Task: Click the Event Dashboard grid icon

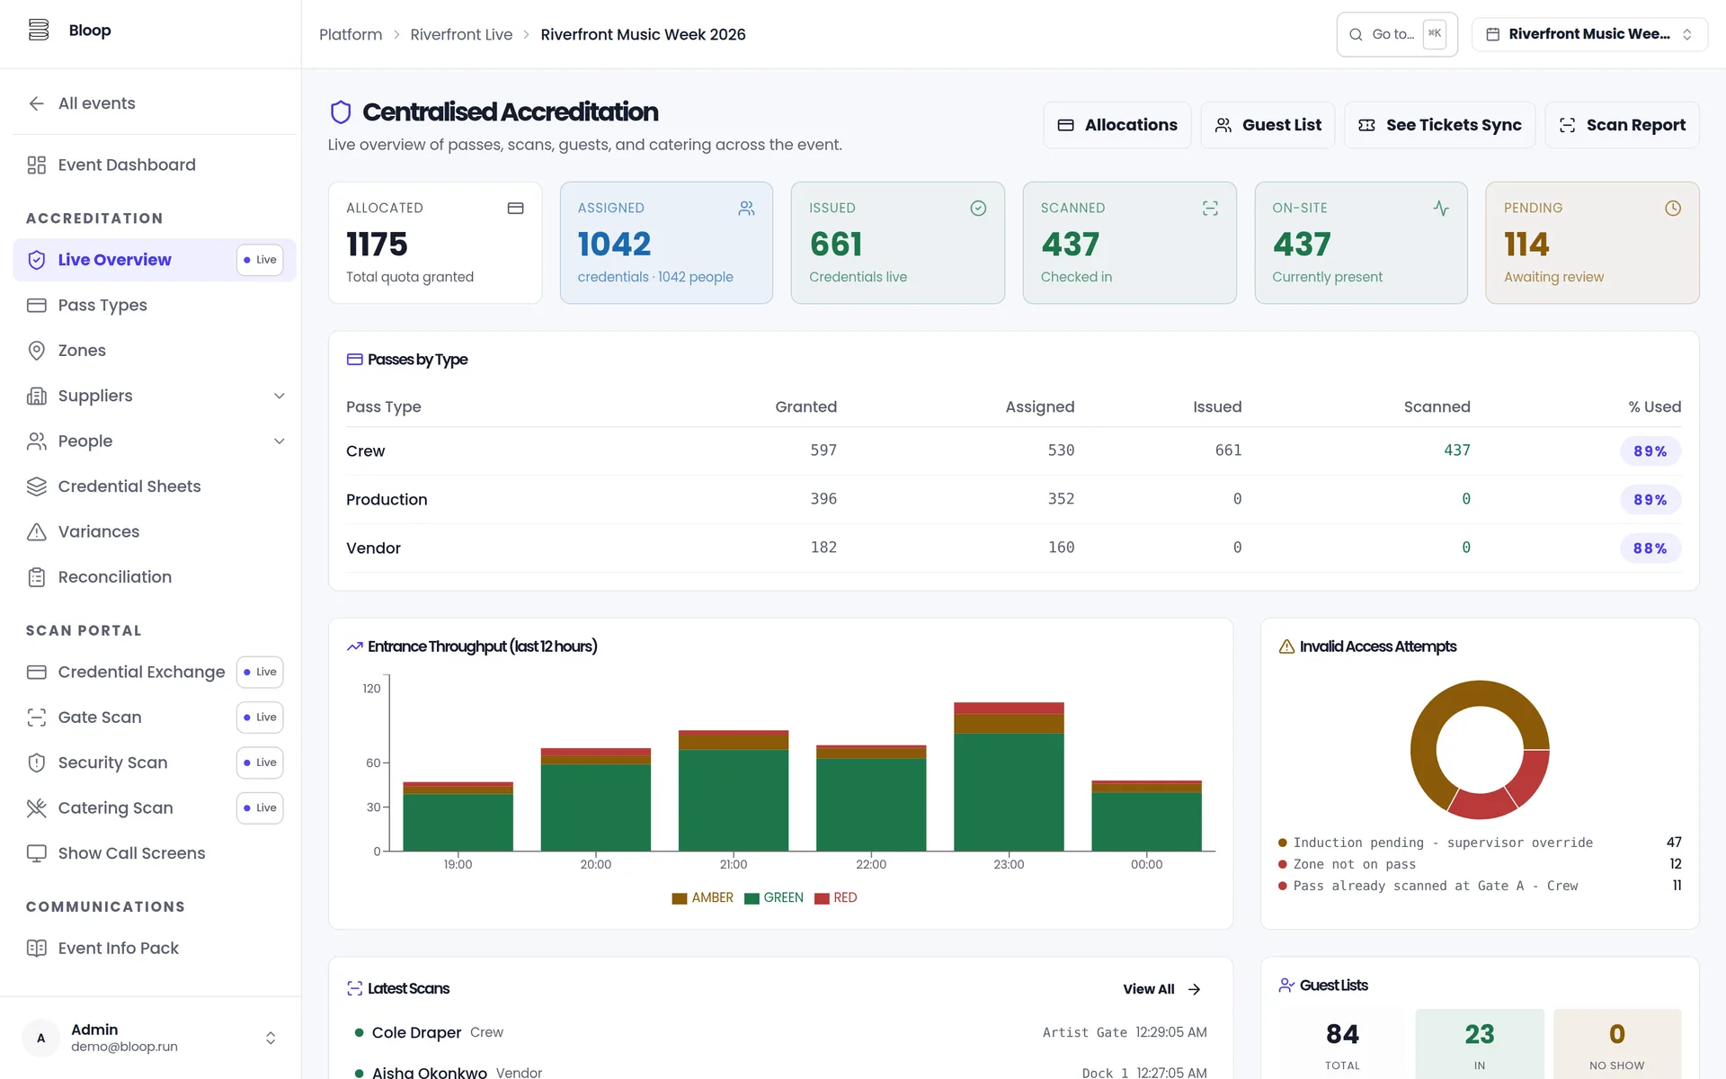Action: point(37,165)
